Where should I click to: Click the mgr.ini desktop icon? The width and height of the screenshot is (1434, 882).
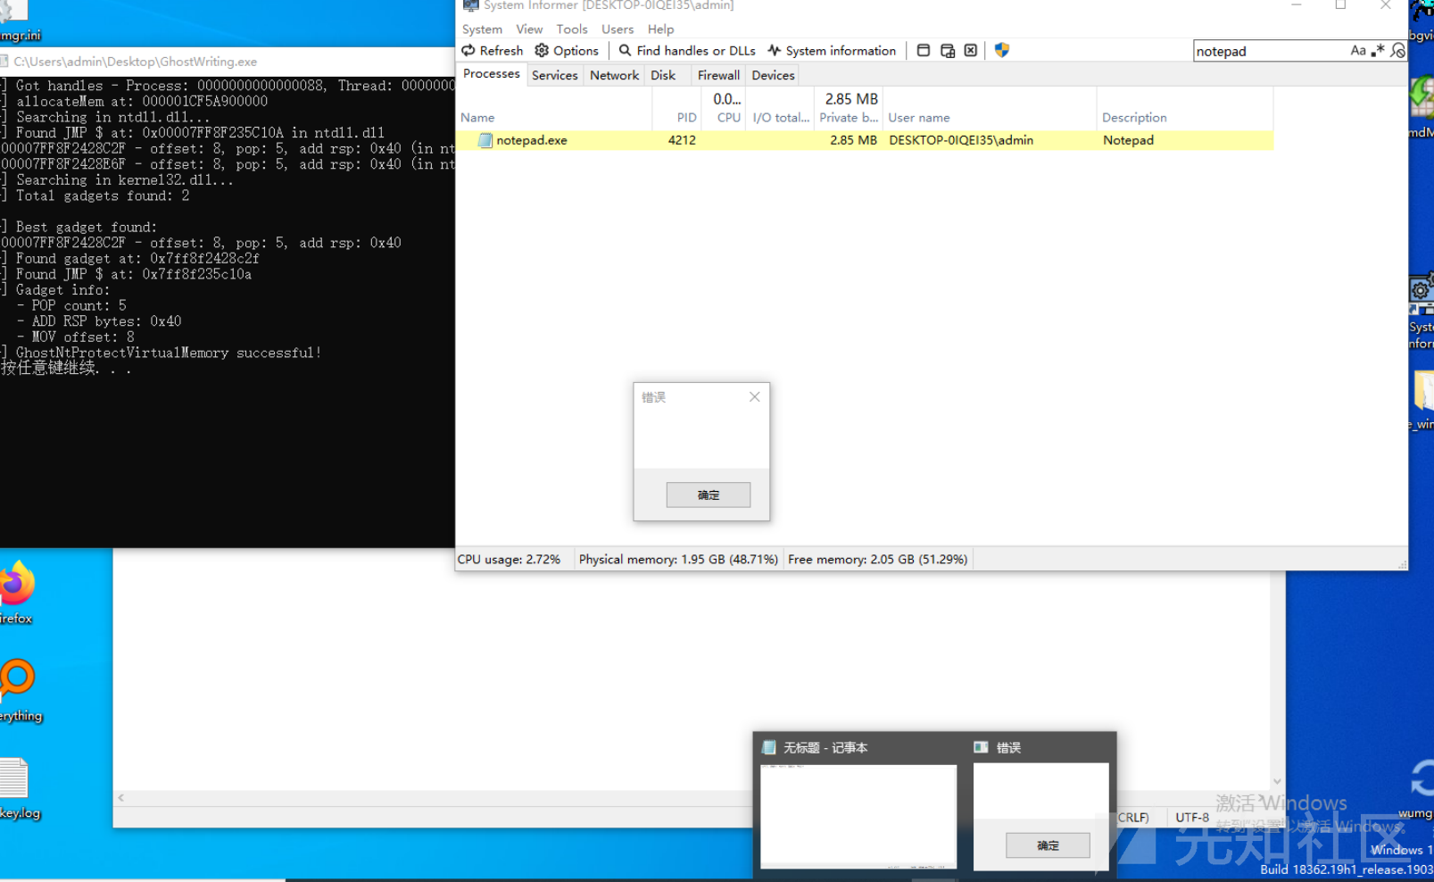tap(18, 21)
